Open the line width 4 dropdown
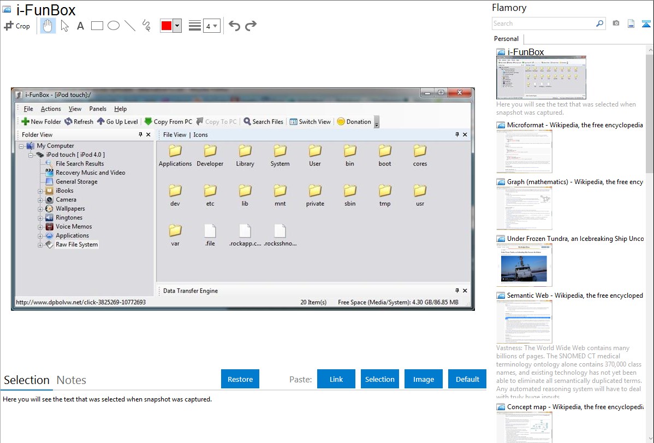Screen dimensions: 654x443 [x=212, y=26]
